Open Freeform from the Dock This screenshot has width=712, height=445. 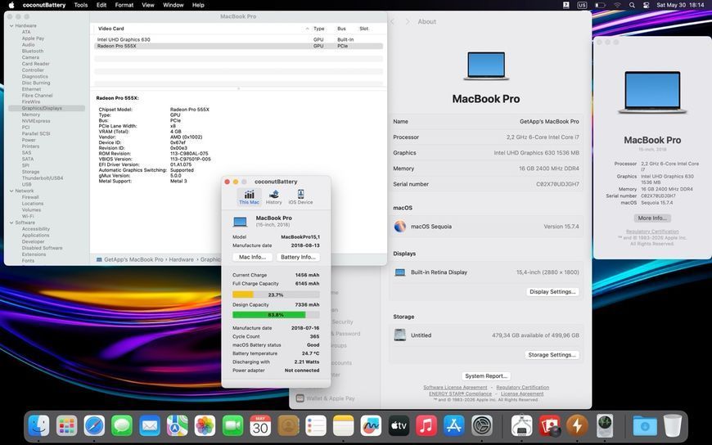click(371, 426)
